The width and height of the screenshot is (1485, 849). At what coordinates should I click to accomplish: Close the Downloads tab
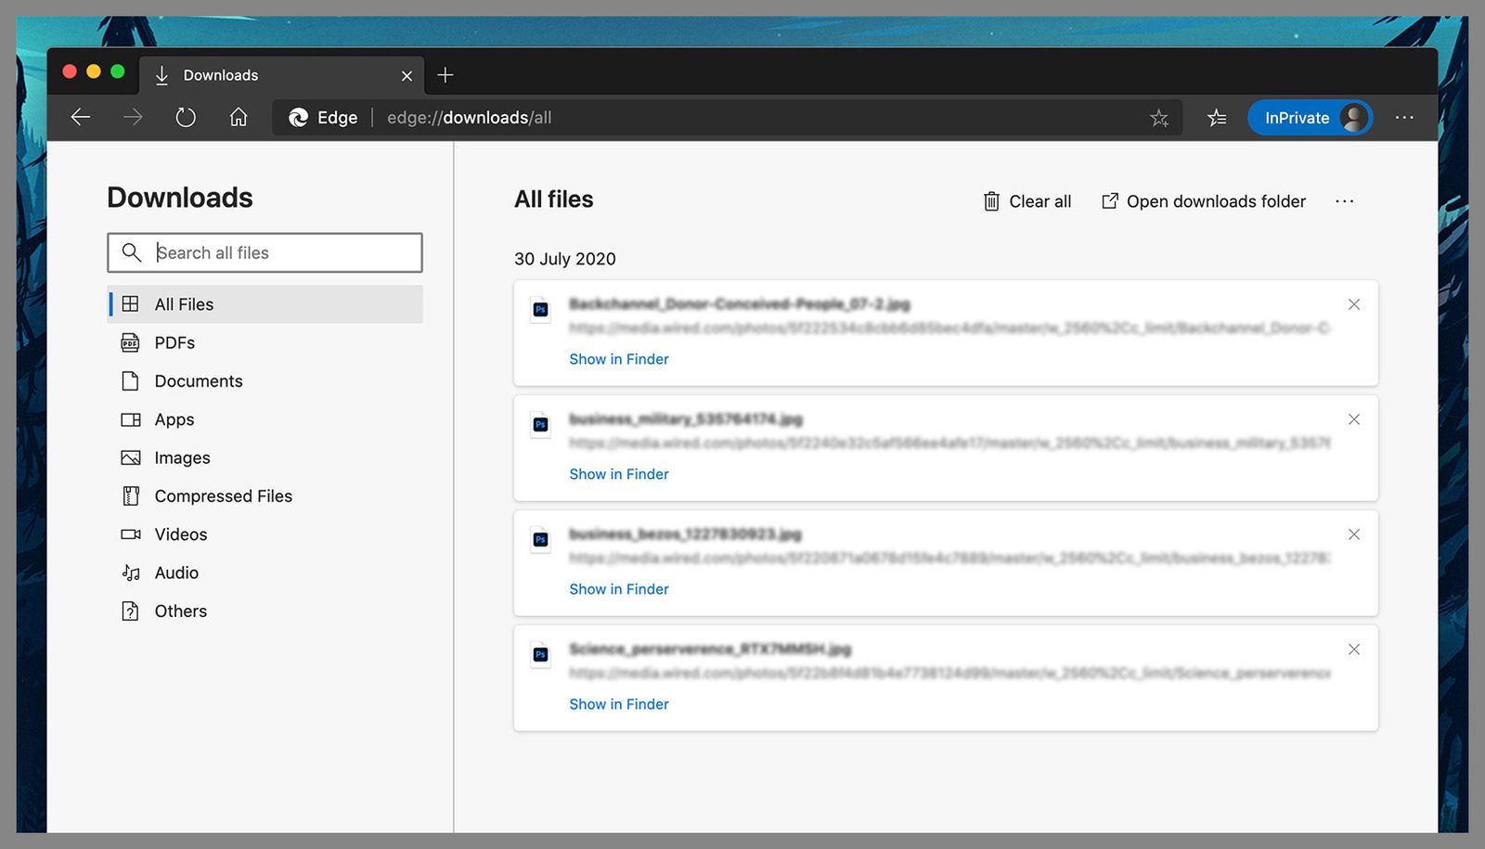[407, 76]
